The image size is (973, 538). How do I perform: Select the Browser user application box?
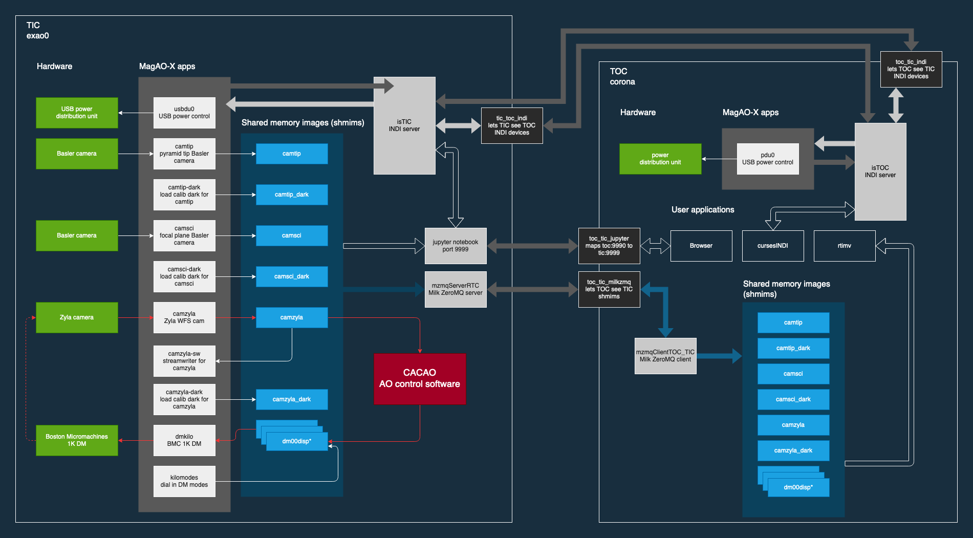click(701, 246)
